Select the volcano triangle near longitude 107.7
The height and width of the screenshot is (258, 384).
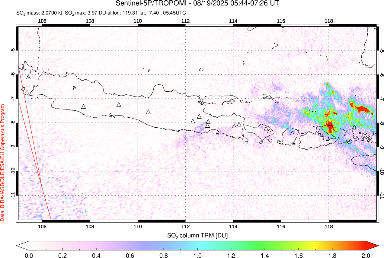tap(84, 106)
